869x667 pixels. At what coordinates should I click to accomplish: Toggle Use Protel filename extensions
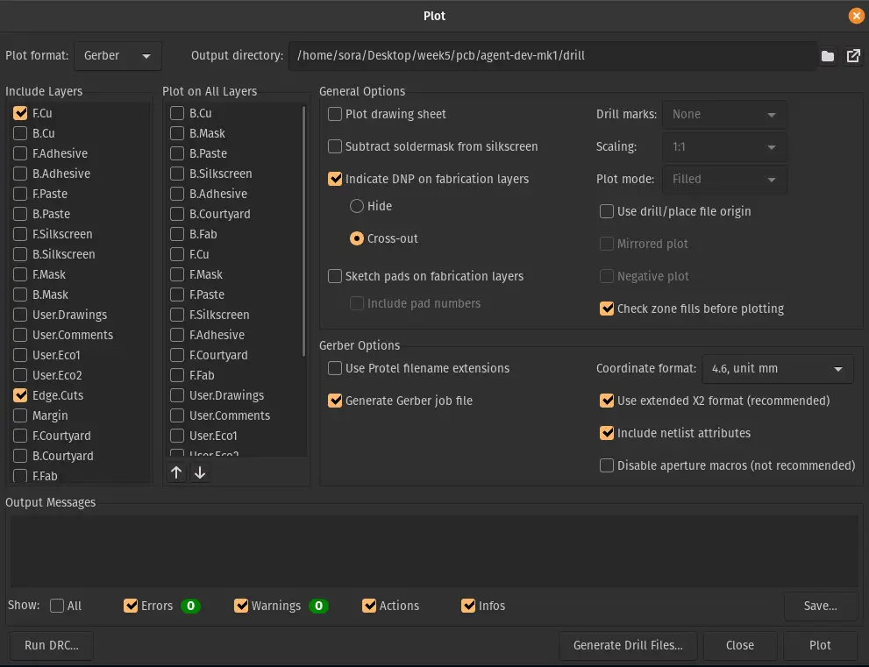[x=335, y=368]
